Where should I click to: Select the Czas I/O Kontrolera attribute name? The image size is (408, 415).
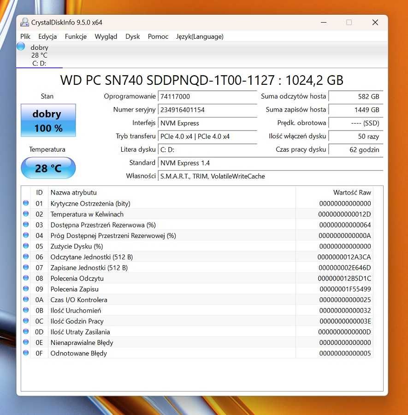click(x=78, y=300)
